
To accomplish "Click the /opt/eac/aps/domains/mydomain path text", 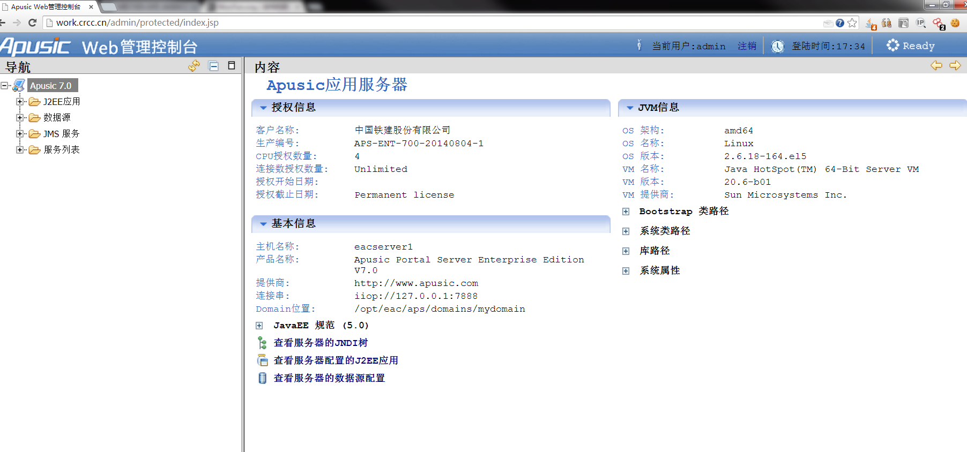I will [440, 309].
